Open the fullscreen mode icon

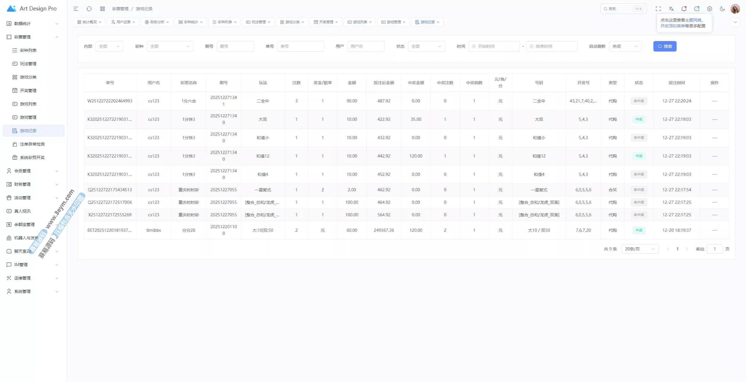click(x=658, y=9)
